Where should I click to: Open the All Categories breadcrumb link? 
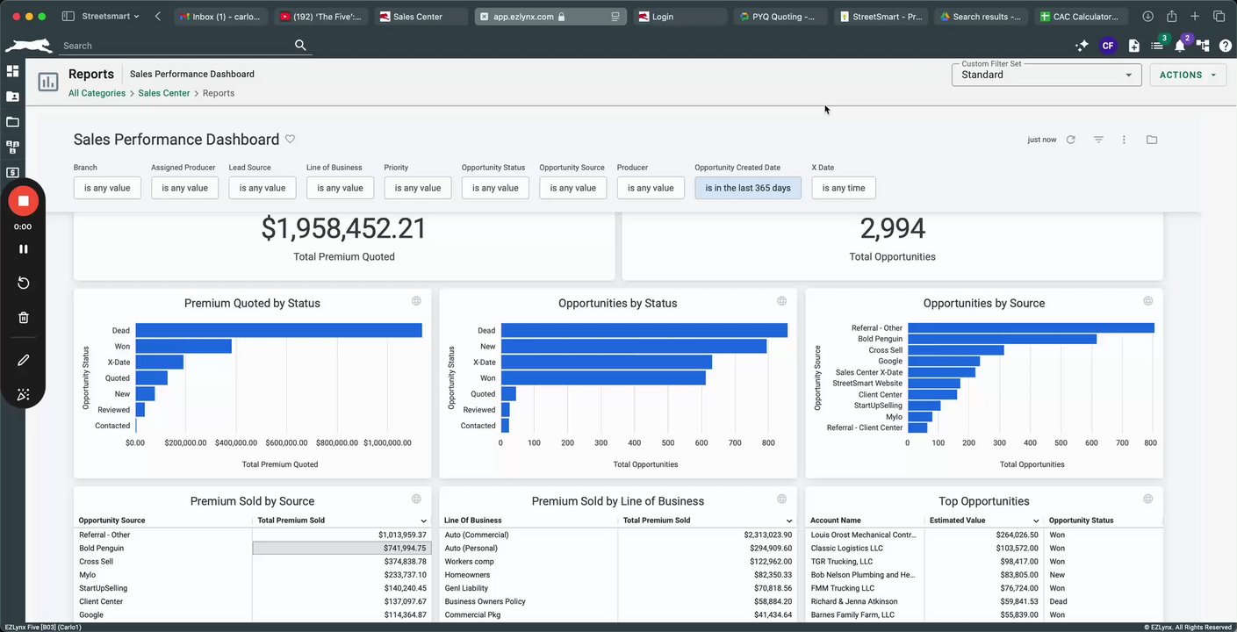pos(97,93)
